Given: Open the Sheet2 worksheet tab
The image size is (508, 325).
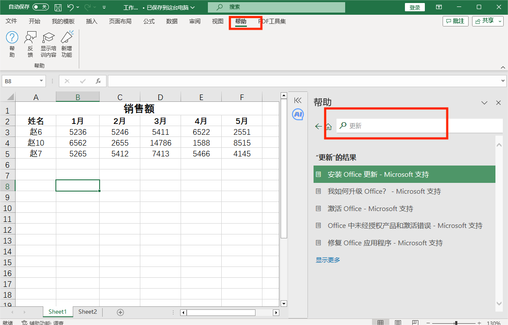Looking at the screenshot, I should point(87,312).
